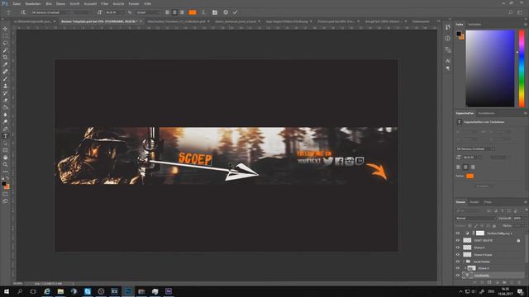Open the character panel icon in collapsed dock
The width and height of the screenshot is (529, 297).
[448, 61]
